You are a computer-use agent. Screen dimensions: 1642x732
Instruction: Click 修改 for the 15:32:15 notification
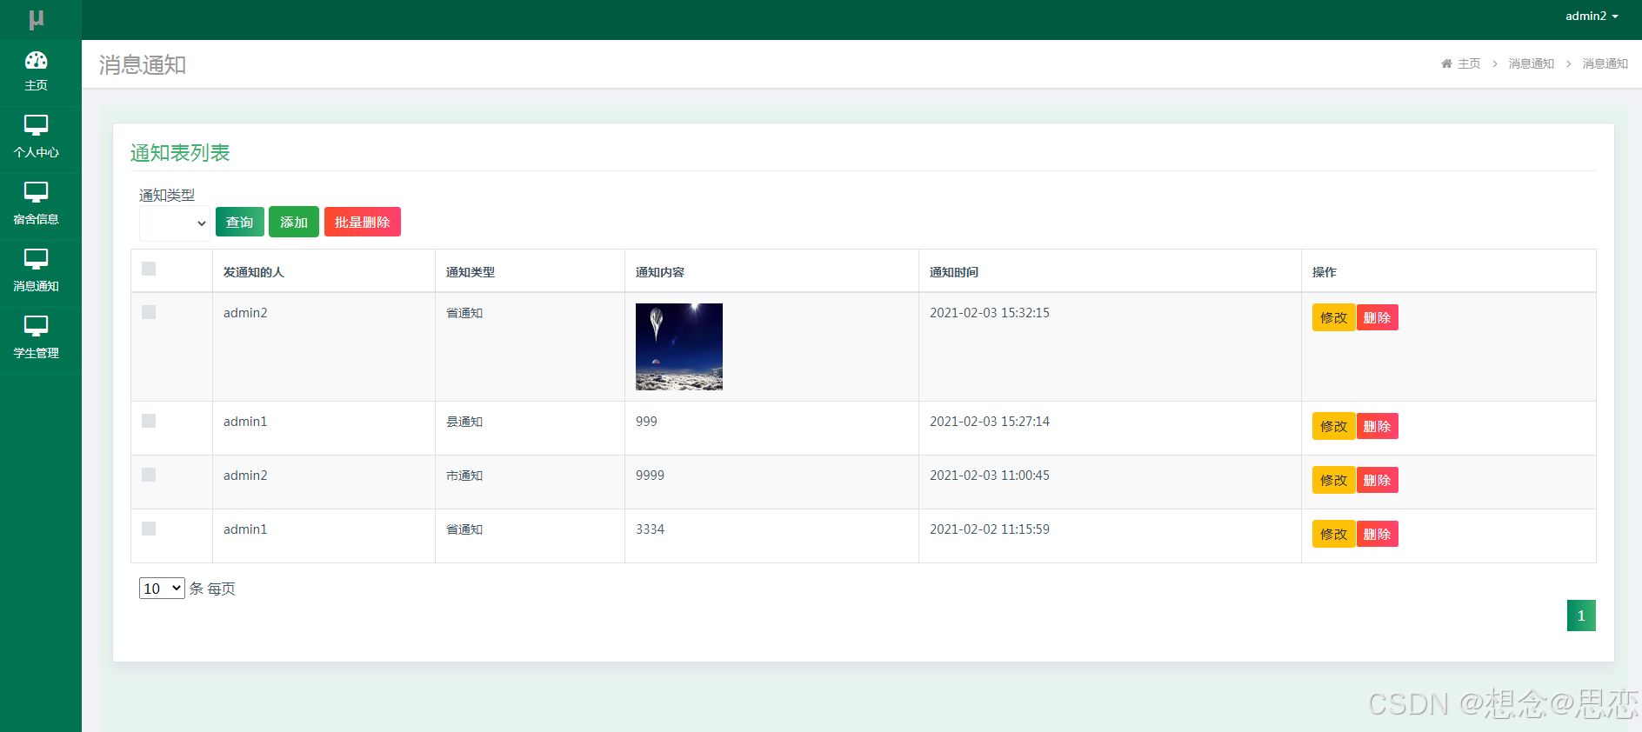pos(1333,317)
